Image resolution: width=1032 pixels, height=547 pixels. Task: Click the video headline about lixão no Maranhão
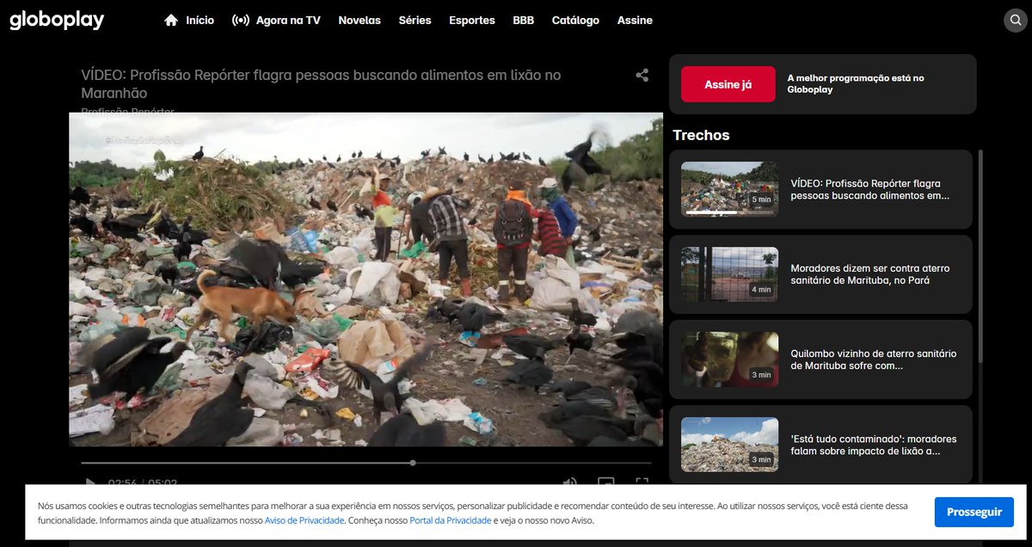click(321, 83)
